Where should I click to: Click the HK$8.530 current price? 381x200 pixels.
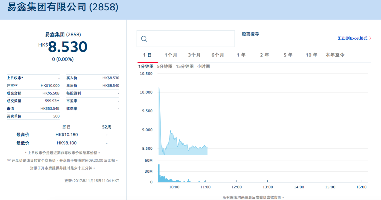tap(63, 47)
